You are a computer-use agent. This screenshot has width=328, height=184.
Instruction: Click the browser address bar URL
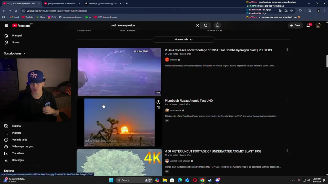(57, 11)
